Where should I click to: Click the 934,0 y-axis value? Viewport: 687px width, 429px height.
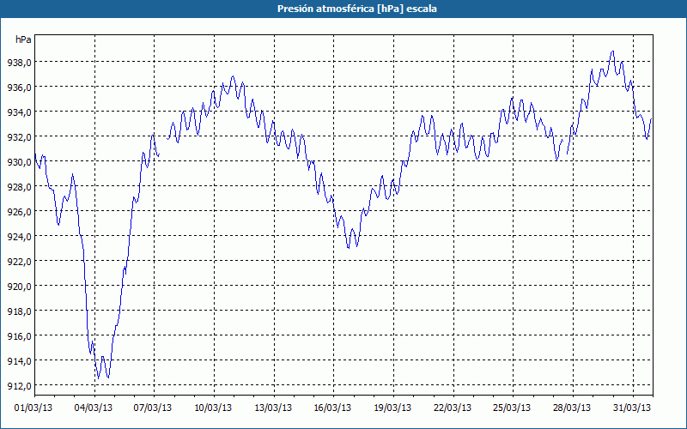point(19,112)
